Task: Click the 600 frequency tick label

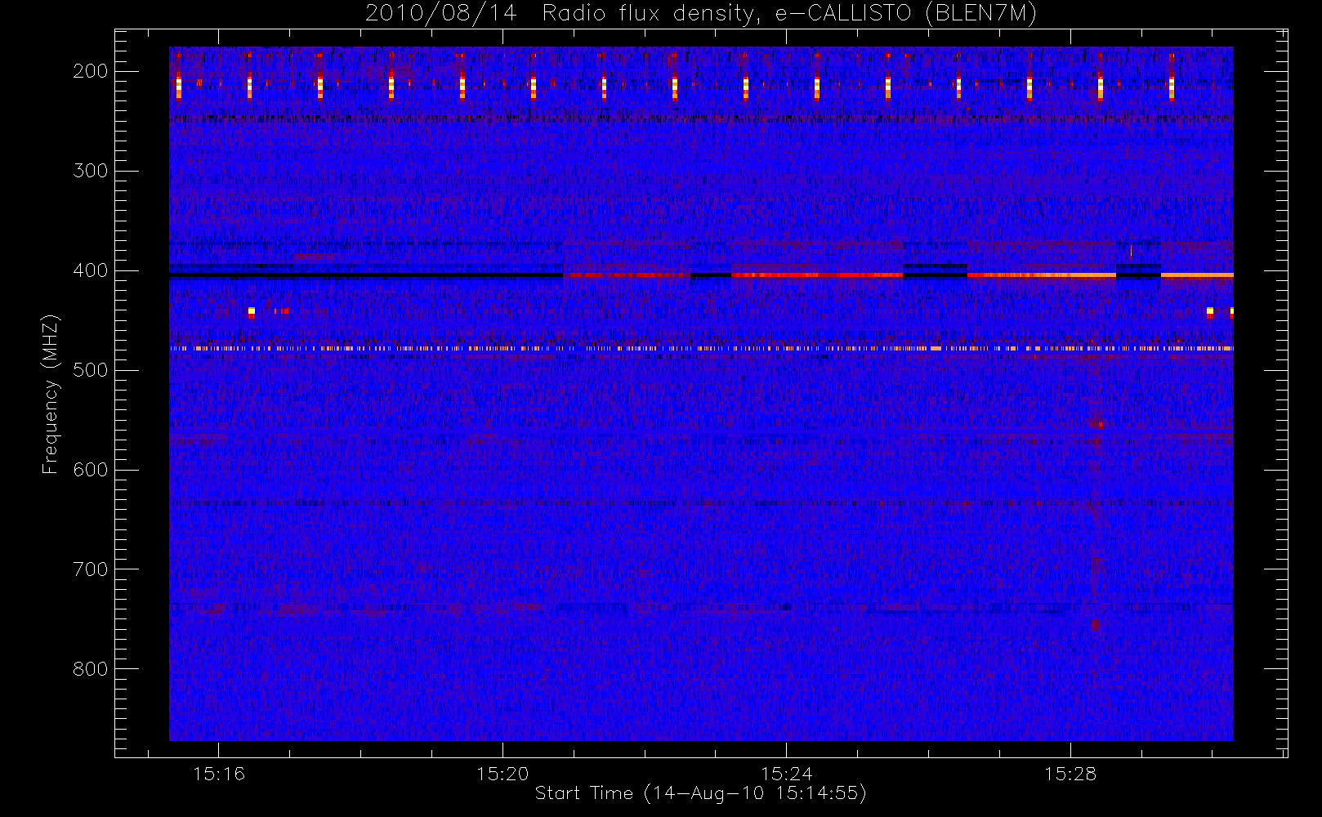Action: pos(90,470)
